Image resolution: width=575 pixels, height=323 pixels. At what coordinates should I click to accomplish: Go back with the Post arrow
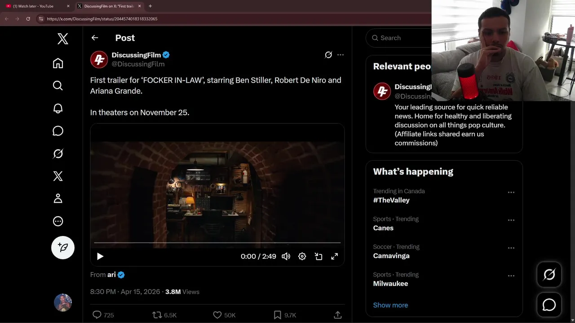tap(95, 38)
